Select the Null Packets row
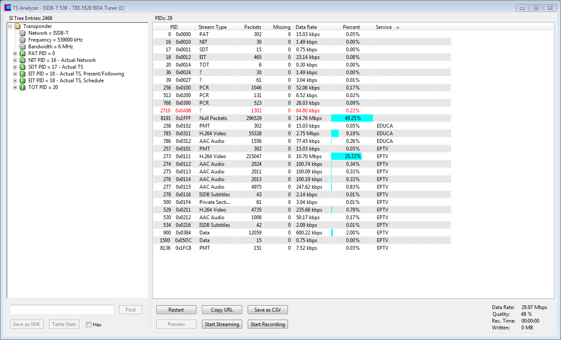 click(302, 118)
